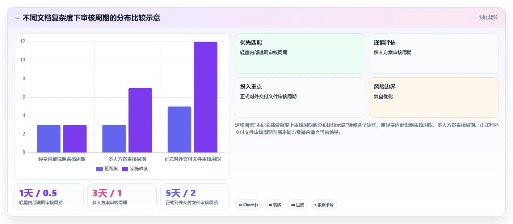
Task: Click the y-axis value 12
Action: pyautogui.click(x=22, y=42)
